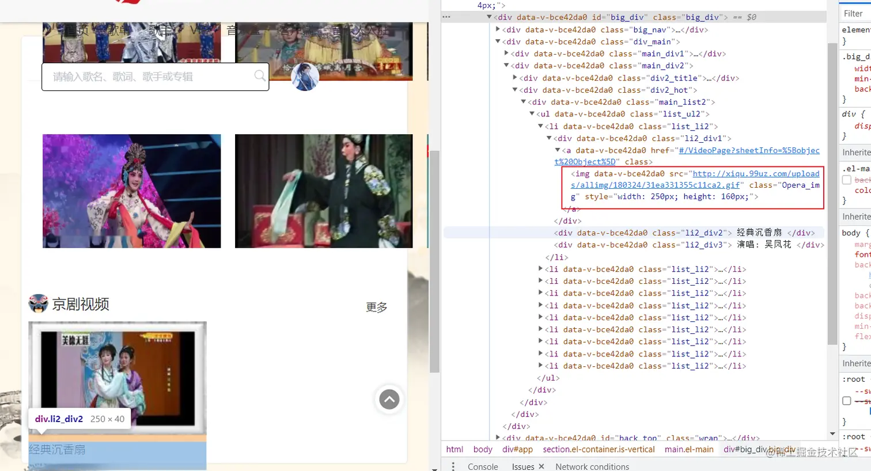Expand the big_nav div node
The width and height of the screenshot is (871, 471).
tap(498, 29)
